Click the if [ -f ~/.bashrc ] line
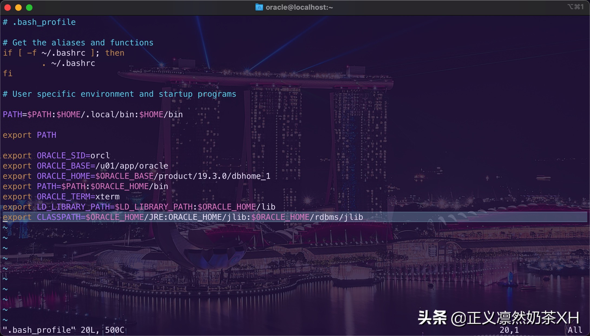The height and width of the screenshot is (336, 590). [x=63, y=53]
